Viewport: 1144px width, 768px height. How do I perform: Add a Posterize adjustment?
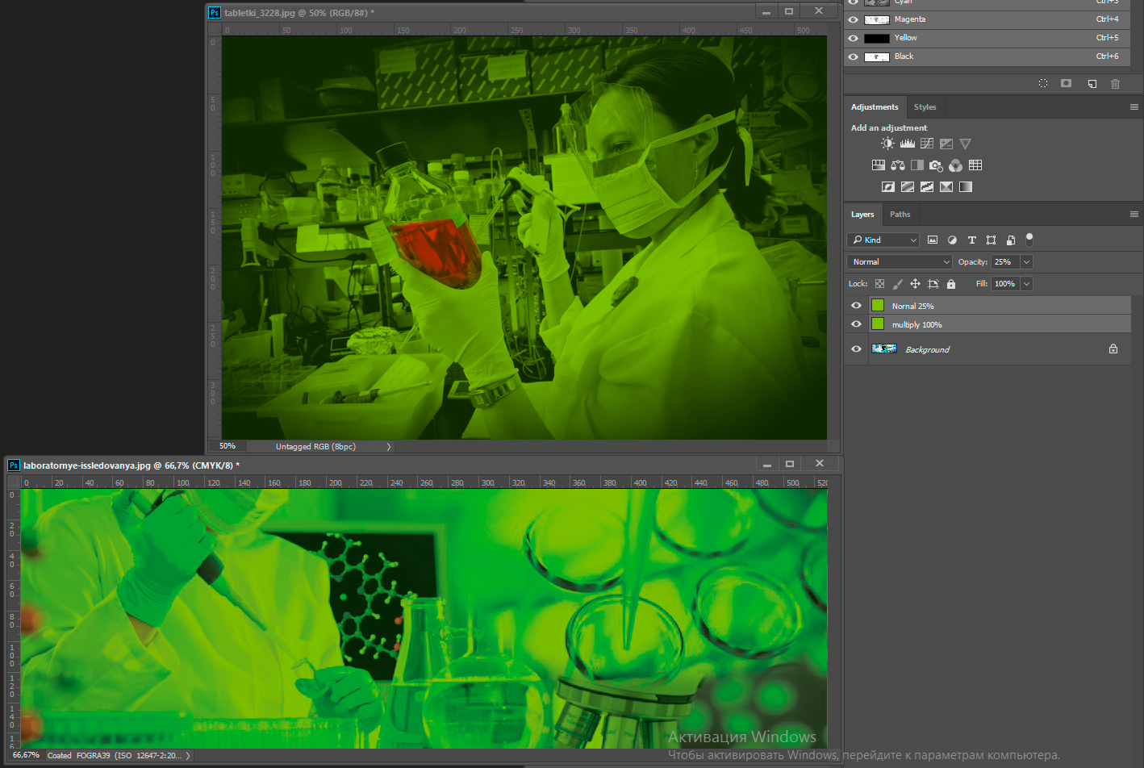tap(908, 186)
